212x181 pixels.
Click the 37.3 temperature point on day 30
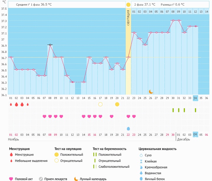173,21
